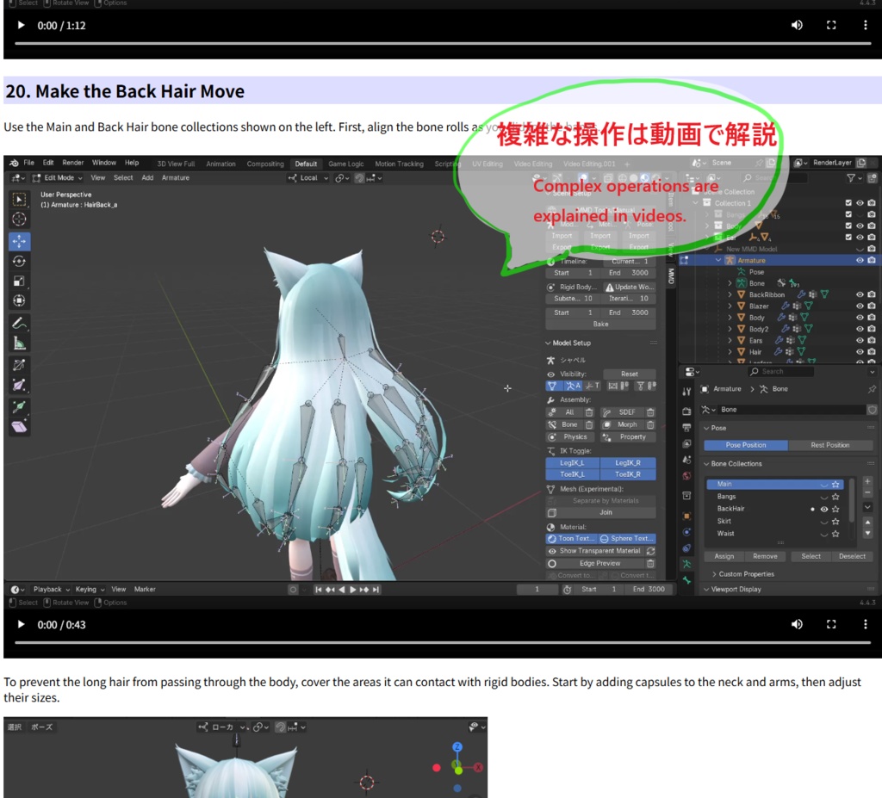The width and height of the screenshot is (882, 798).
Task: Collapse the Armature tree row
Action: pyautogui.click(x=718, y=260)
